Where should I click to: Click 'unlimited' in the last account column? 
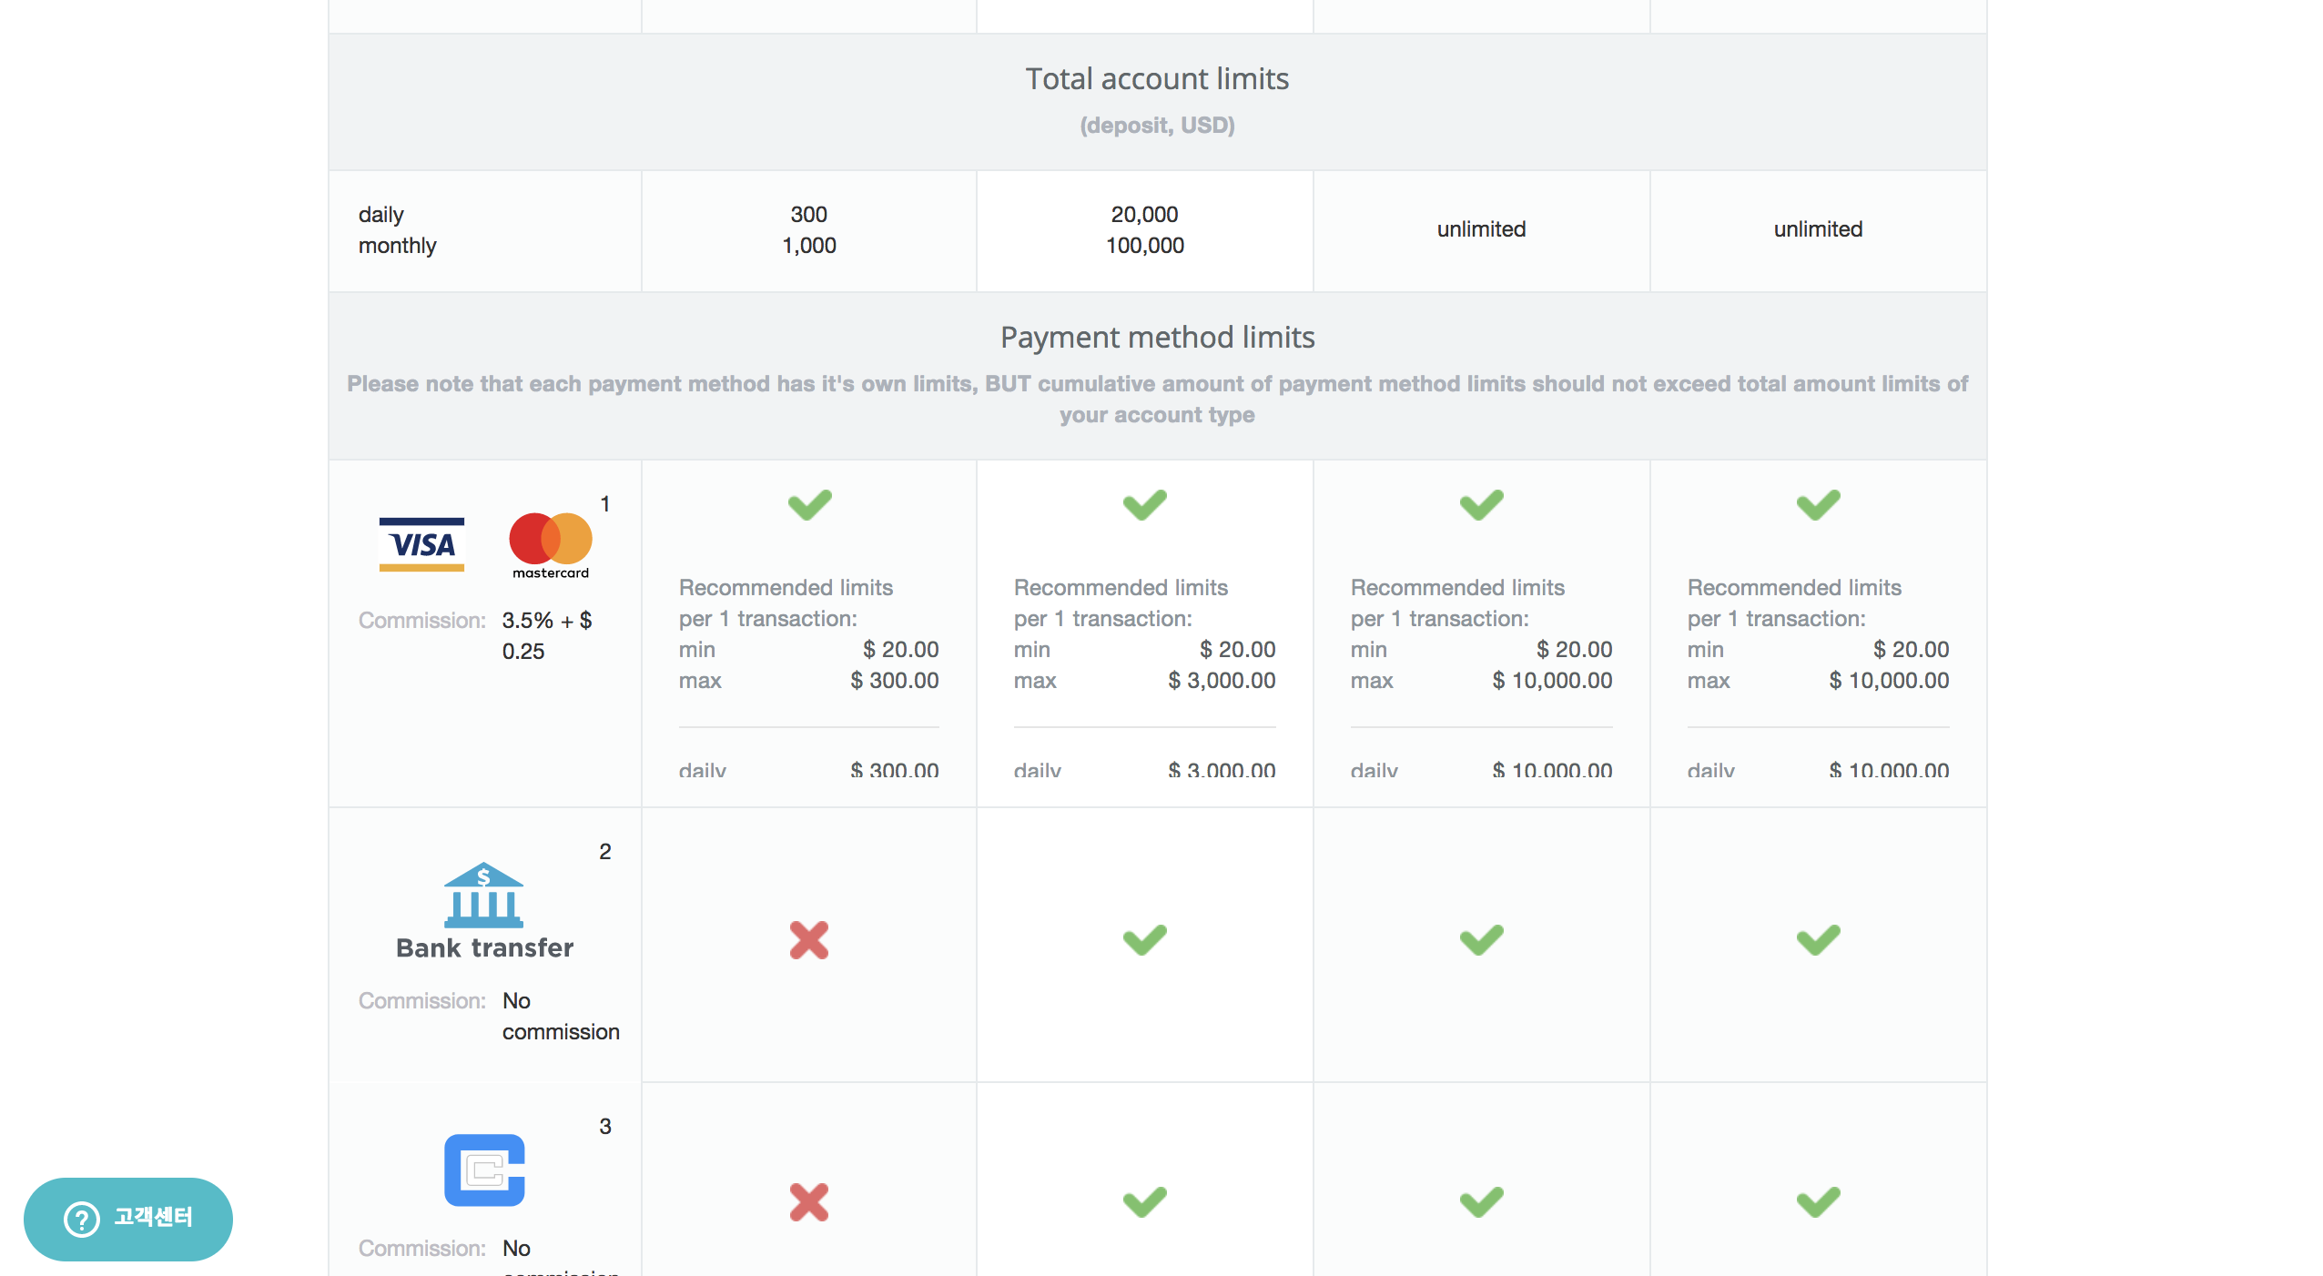pyautogui.click(x=1818, y=229)
